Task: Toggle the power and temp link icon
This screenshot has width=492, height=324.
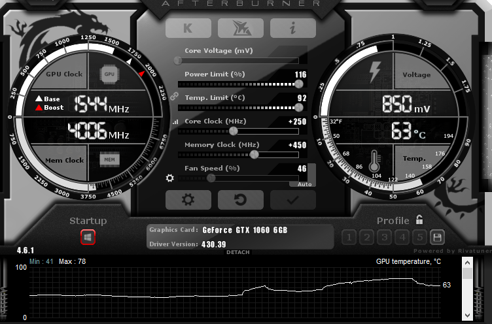Action: pos(174,96)
